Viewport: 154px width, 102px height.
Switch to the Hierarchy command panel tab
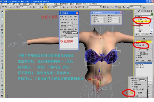(142, 11)
